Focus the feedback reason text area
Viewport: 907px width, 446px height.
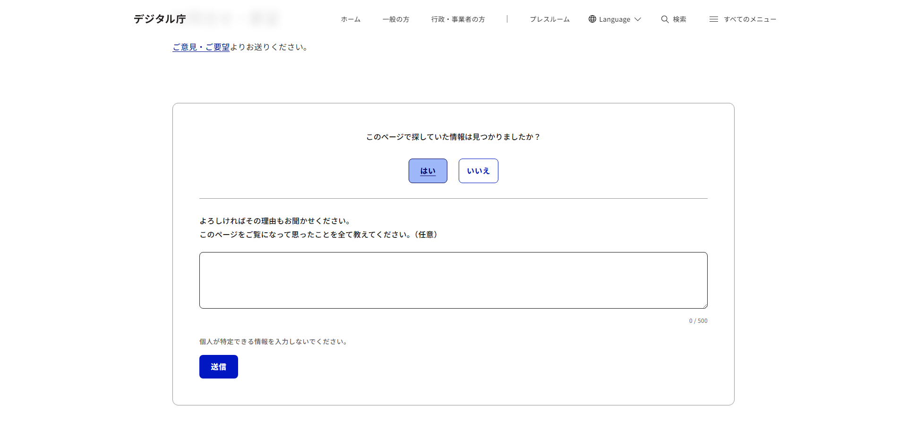tap(453, 280)
